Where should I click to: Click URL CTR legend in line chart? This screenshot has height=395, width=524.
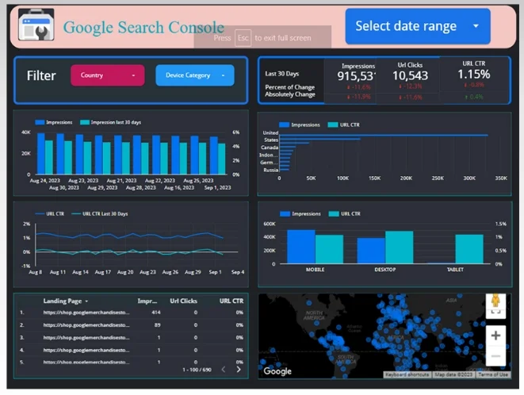click(x=50, y=213)
